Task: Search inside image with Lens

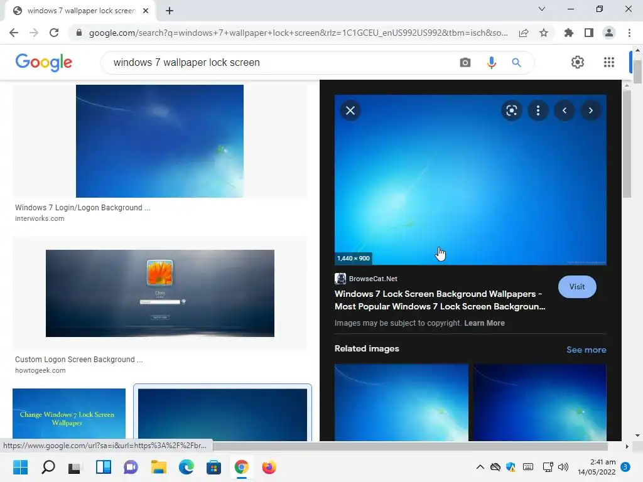Action: [512, 110]
